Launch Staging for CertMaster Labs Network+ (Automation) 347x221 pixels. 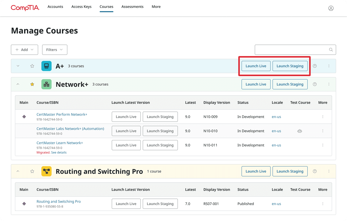(x=160, y=131)
